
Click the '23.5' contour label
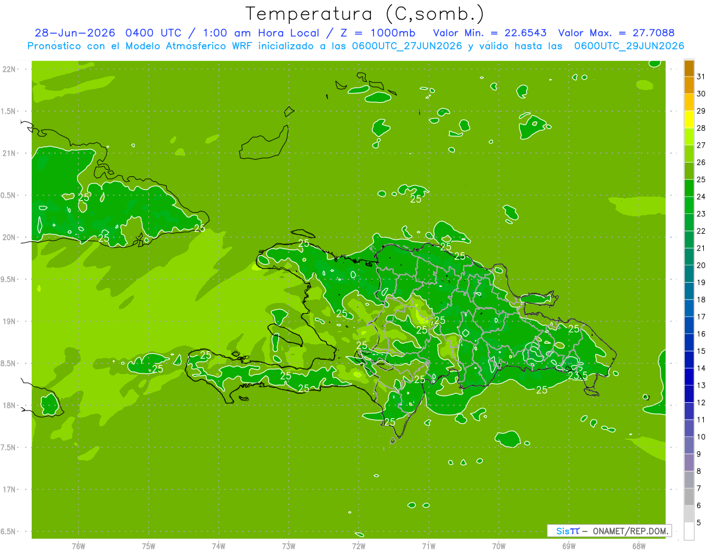[577, 375]
